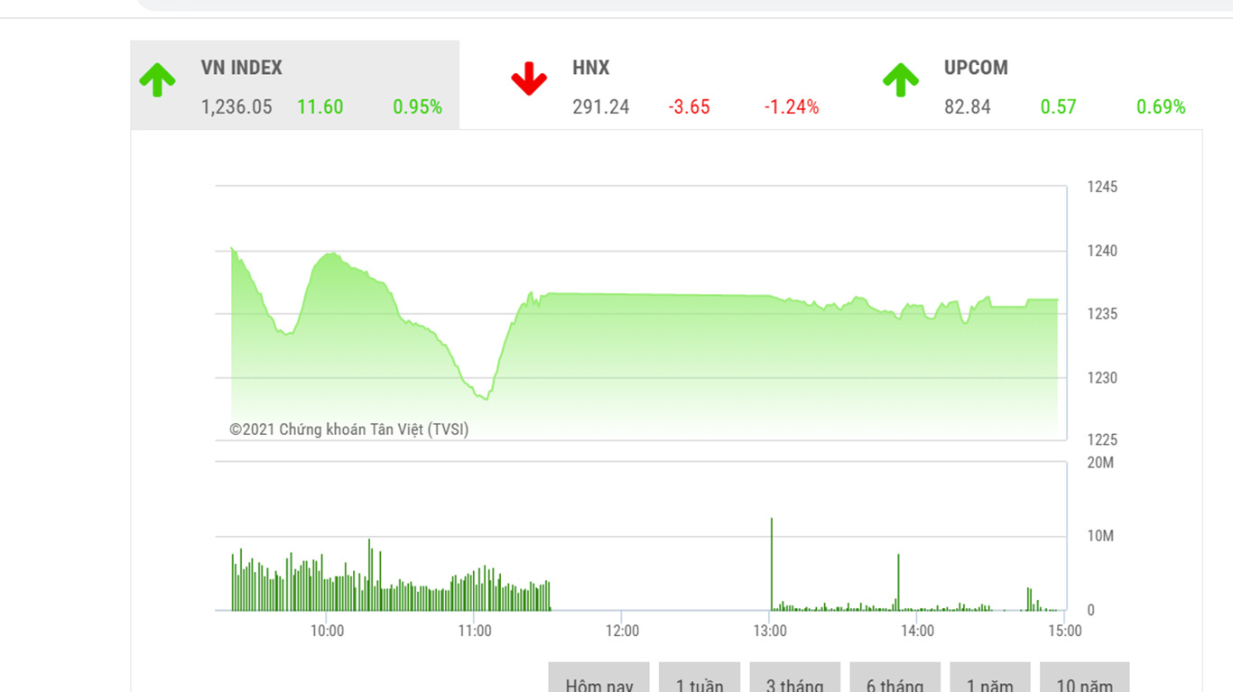Switch to the HNX index tab

point(590,68)
